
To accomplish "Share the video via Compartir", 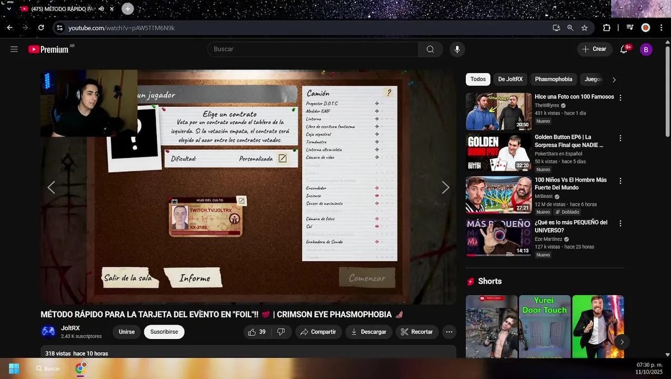I will (318, 332).
